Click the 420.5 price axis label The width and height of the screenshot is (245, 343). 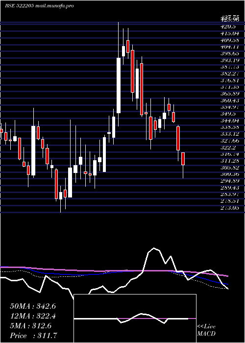click(228, 26)
